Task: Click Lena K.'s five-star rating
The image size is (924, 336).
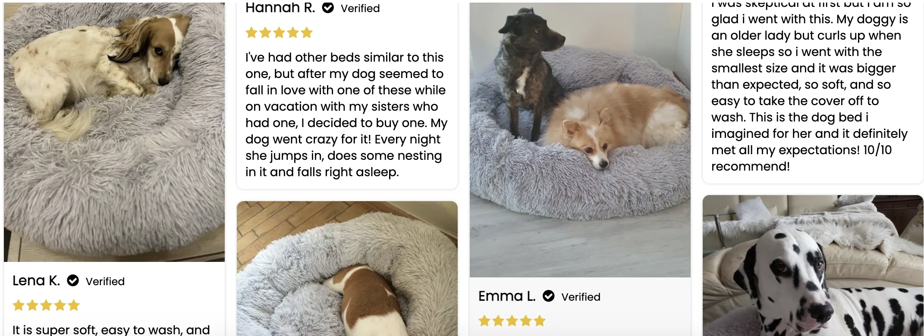Action: coord(46,305)
